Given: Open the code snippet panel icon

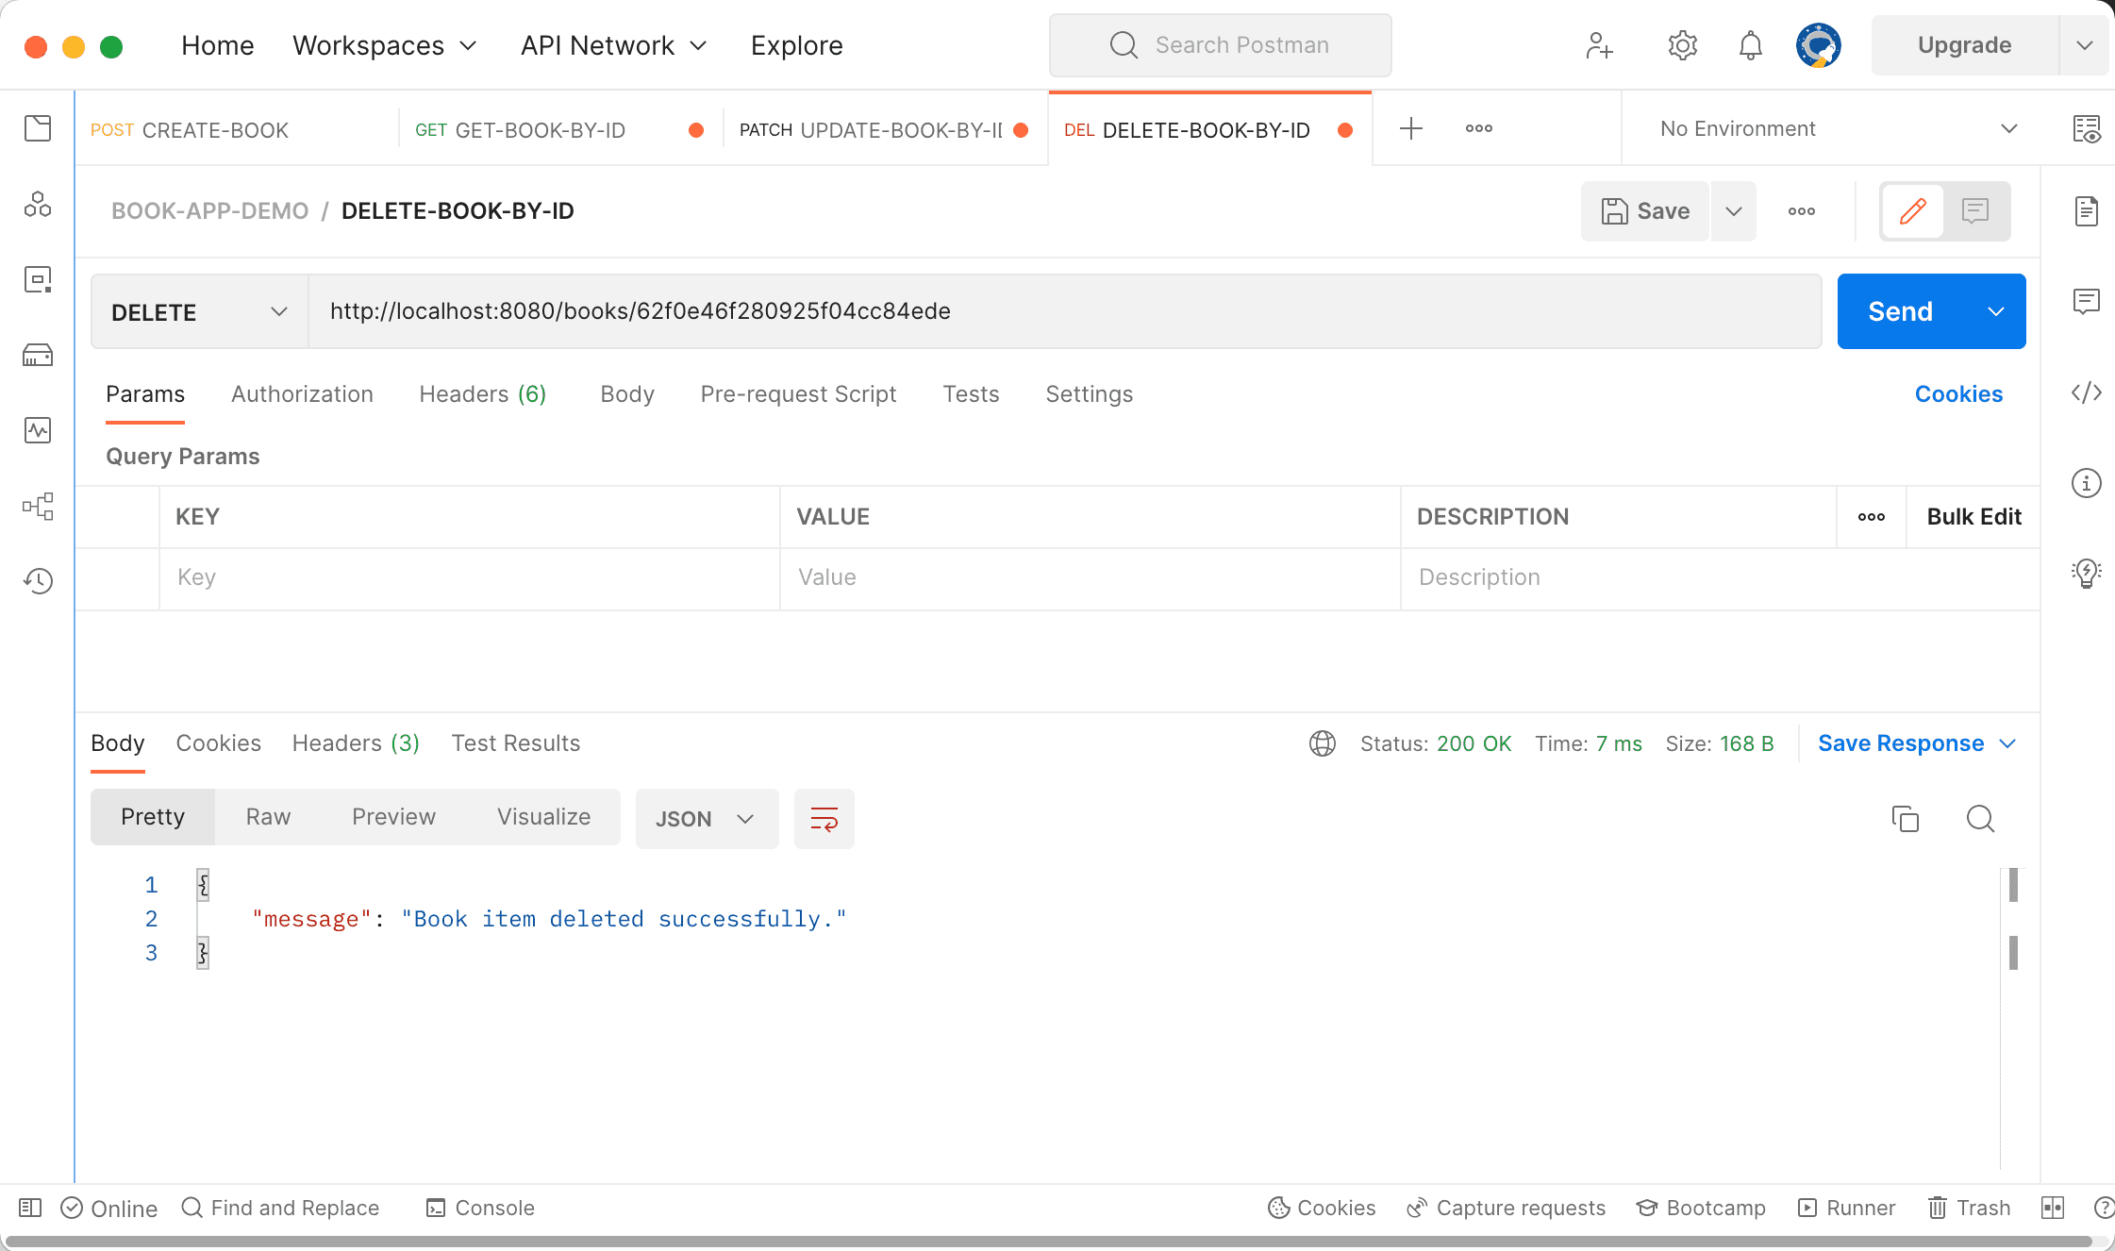Looking at the screenshot, I should pos(2086,392).
